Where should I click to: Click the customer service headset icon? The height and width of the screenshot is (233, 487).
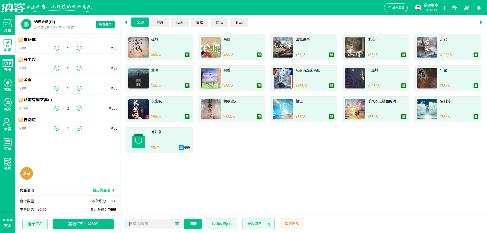[x=454, y=8]
